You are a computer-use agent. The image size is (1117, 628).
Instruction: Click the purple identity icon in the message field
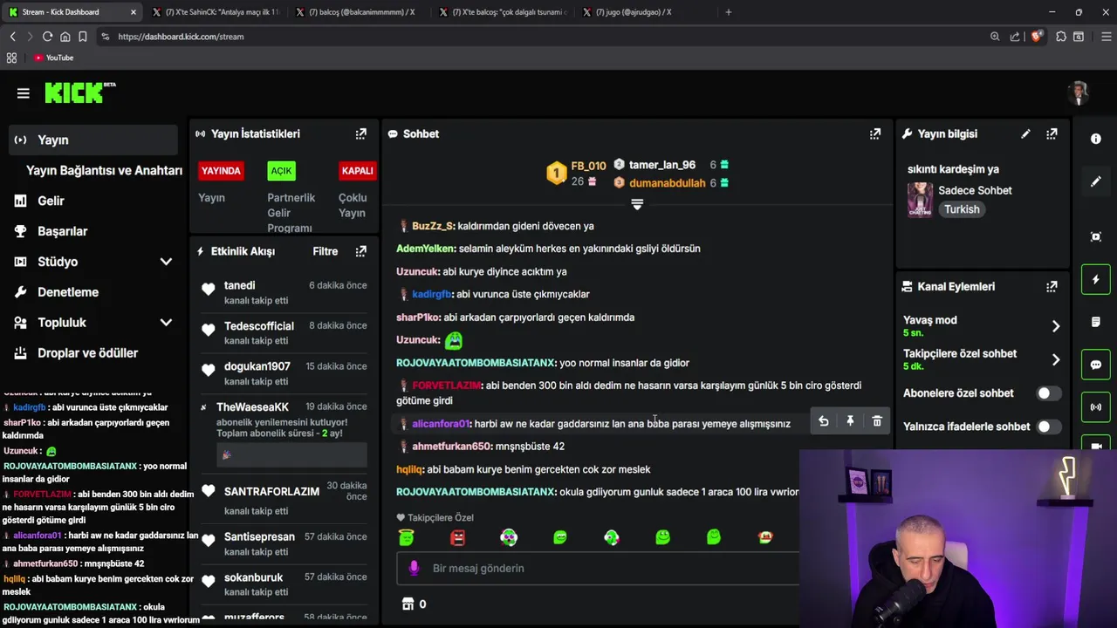[415, 568]
